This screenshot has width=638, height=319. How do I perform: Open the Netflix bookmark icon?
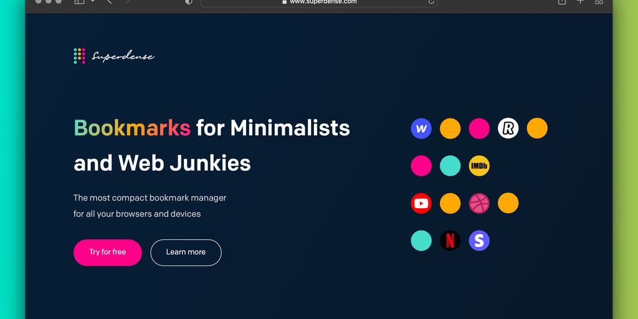tap(450, 240)
